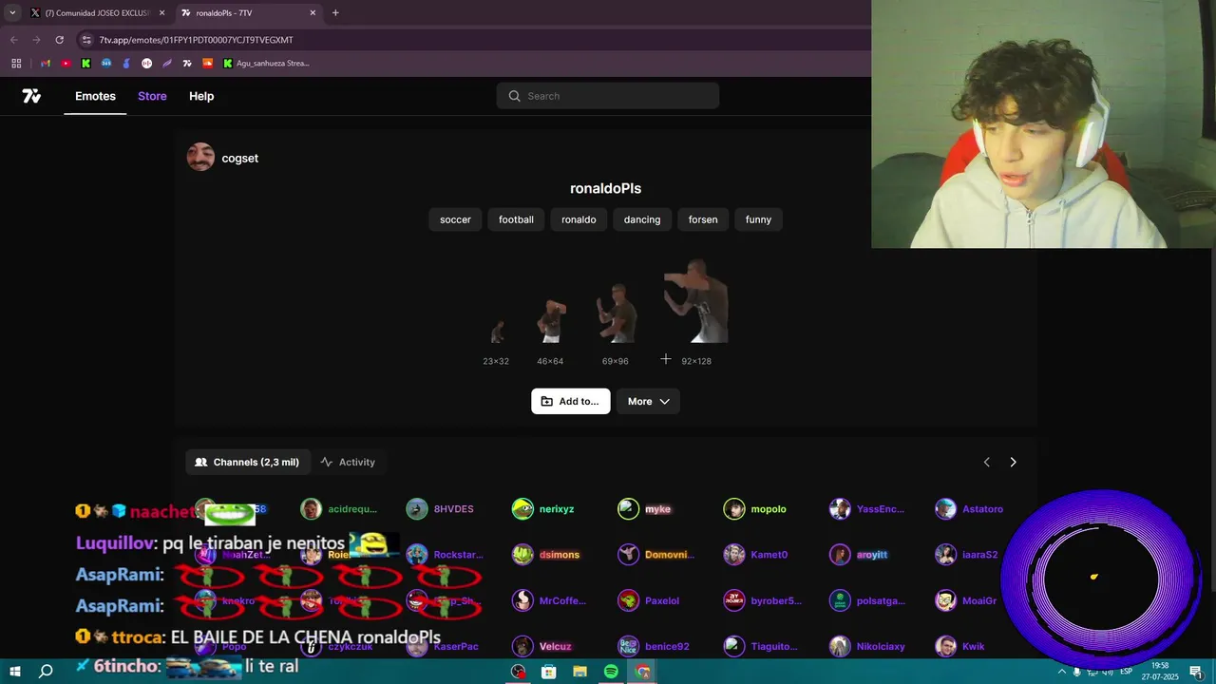Screen dimensions: 1216x684
Task: Open File Explorer from the taskbar
Action: pyautogui.click(x=579, y=672)
